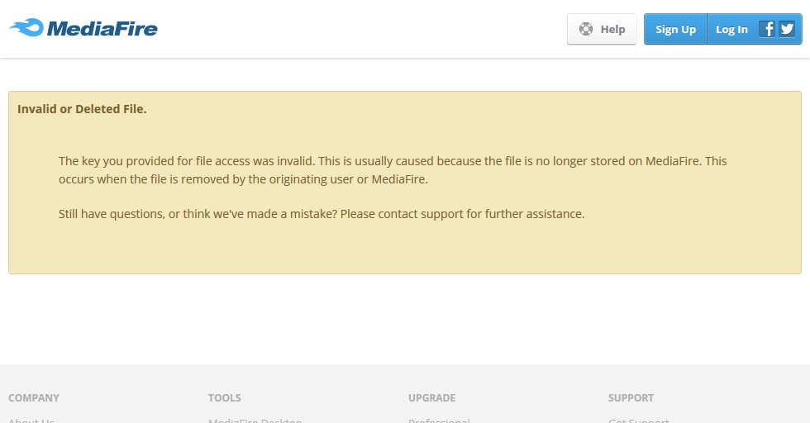Select the COMPANY footer heading
Screen dimensions: 810x423
click(x=34, y=398)
